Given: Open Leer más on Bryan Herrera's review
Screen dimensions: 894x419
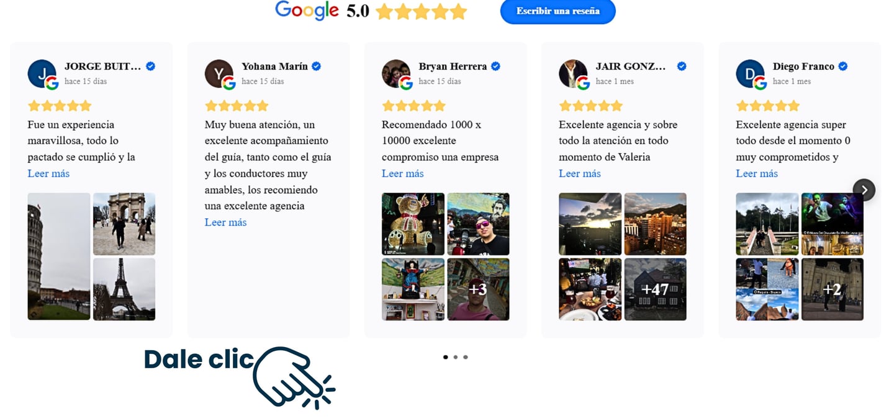Looking at the screenshot, I should tap(402, 174).
